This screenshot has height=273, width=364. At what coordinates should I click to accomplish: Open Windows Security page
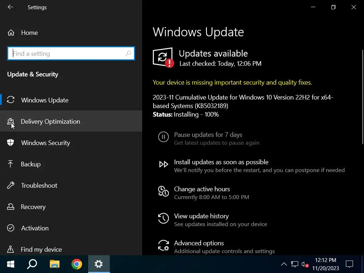click(71, 143)
